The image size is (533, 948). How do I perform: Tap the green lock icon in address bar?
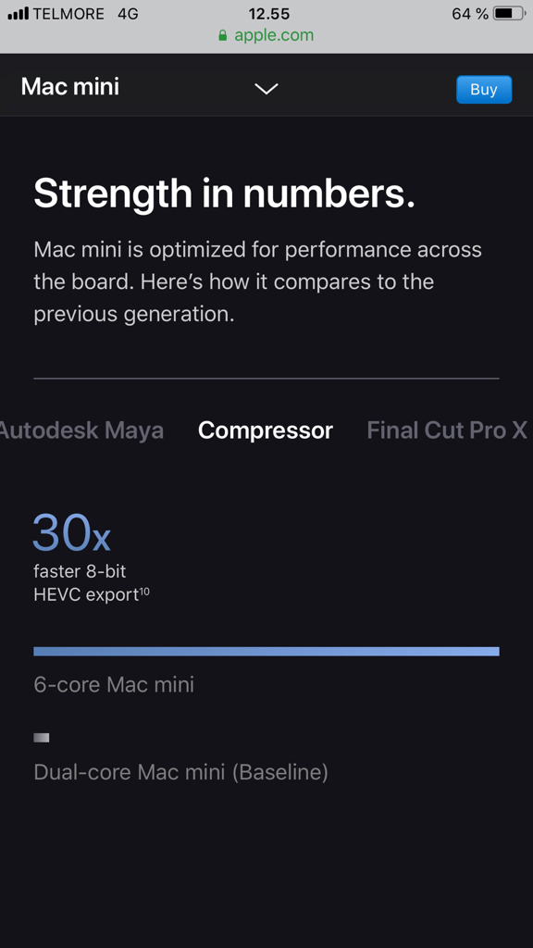pos(222,35)
